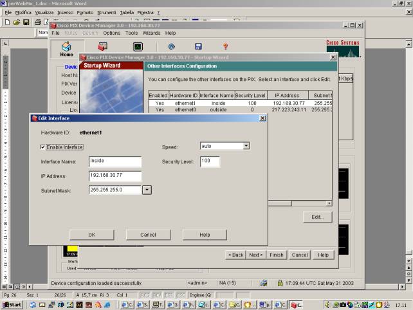413x310 pixels.
Task: Click the Hardware ID column header
Action: pyautogui.click(x=183, y=95)
